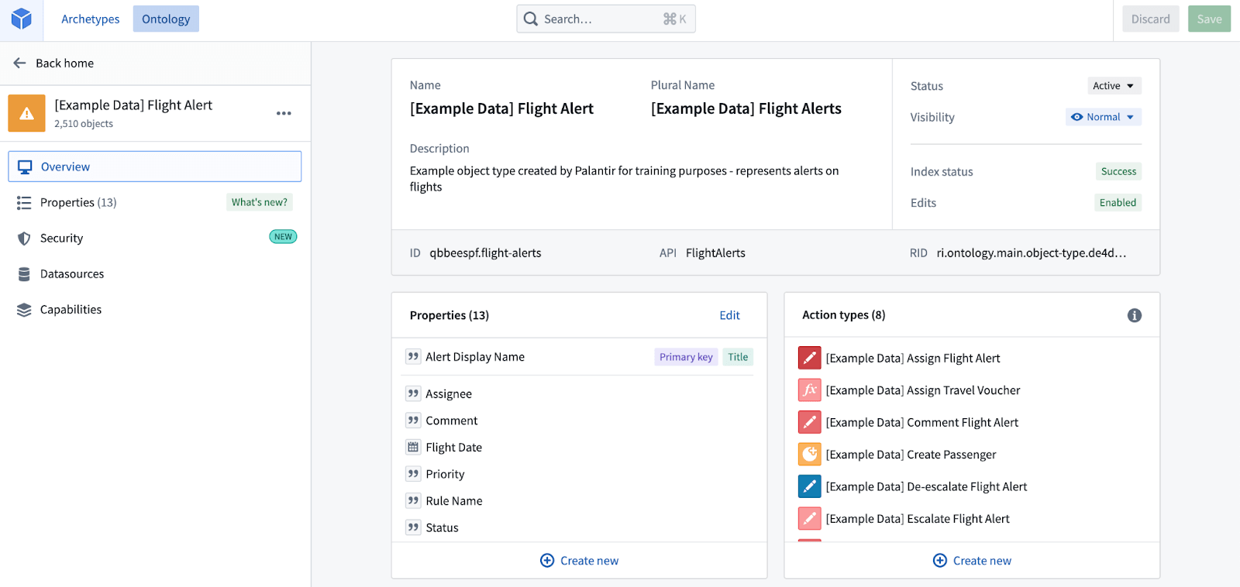Click the string icon beside Alert Display Name
The image size is (1240, 587).
point(413,356)
